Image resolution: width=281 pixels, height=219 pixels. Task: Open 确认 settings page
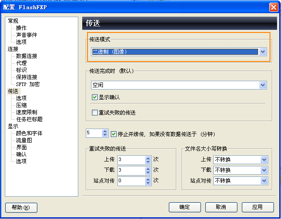pyautogui.click(x=21, y=154)
